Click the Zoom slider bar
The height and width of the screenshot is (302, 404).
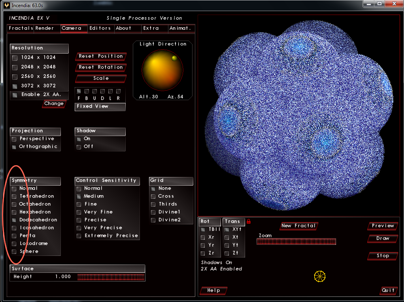point(296,241)
